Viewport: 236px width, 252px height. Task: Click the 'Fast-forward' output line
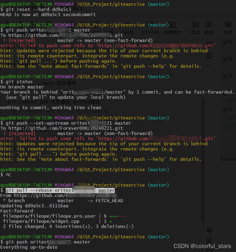tap(17, 211)
